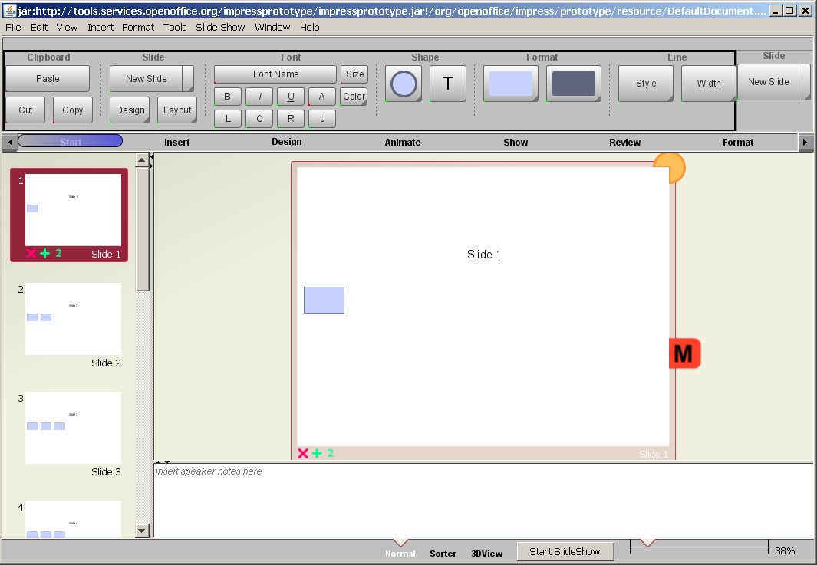The width and height of the screenshot is (817, 565).
Task: Expand the New Slide dropdown arrow
Action: coord(188,78)
